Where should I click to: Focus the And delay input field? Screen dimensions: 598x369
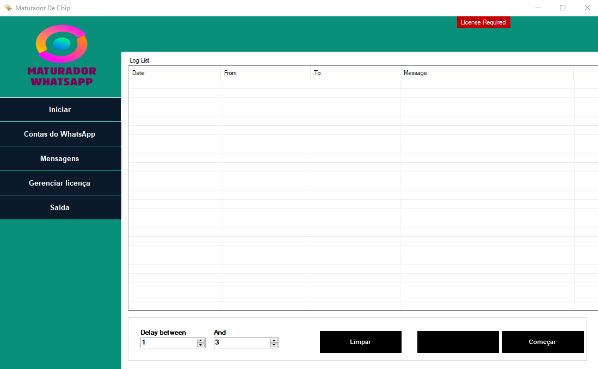(x=242, y=343)
